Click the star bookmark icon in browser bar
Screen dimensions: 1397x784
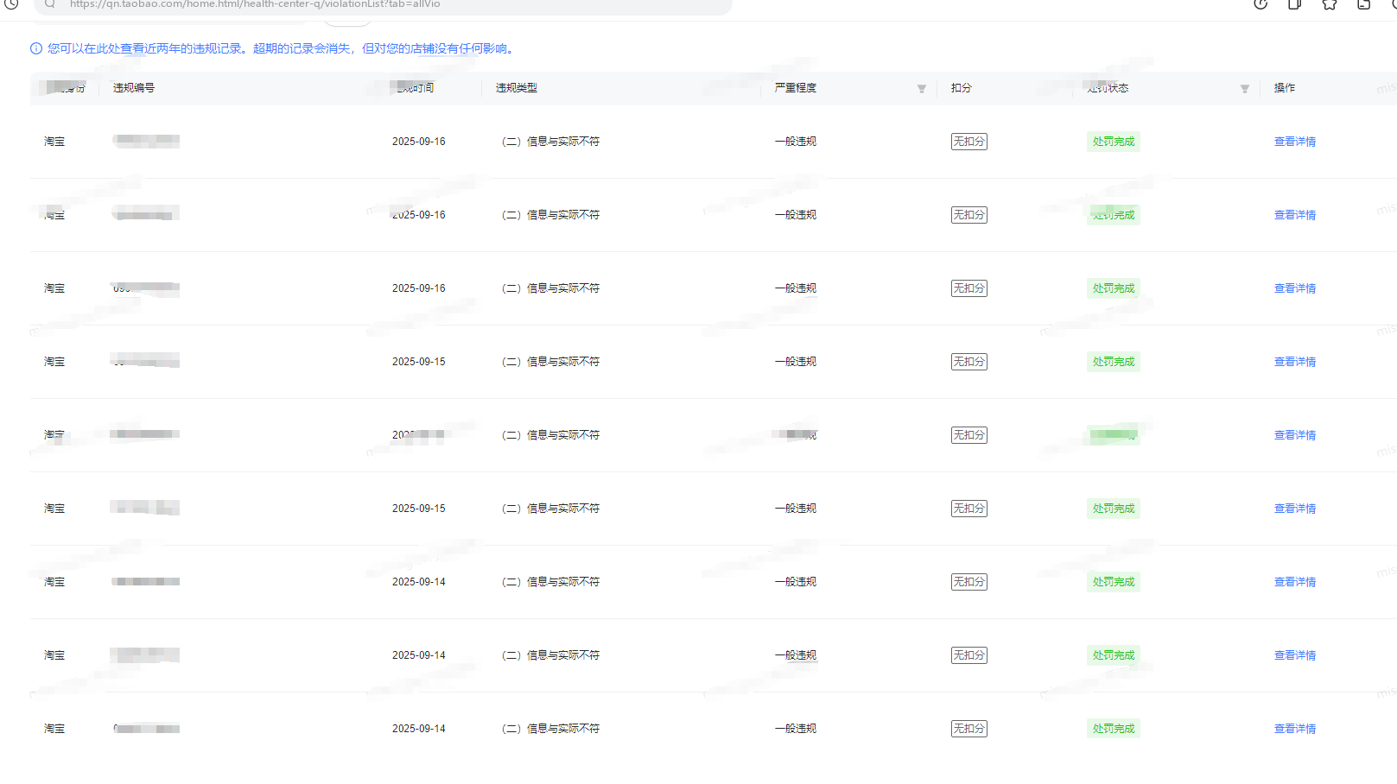(1330, 4)
